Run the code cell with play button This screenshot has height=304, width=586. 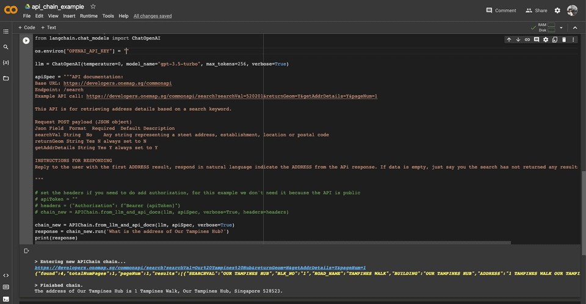point(26,40)
